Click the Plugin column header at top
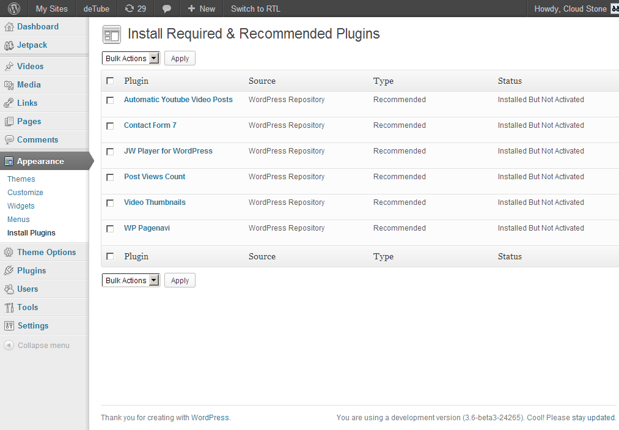619x430 pixels. 136,81
